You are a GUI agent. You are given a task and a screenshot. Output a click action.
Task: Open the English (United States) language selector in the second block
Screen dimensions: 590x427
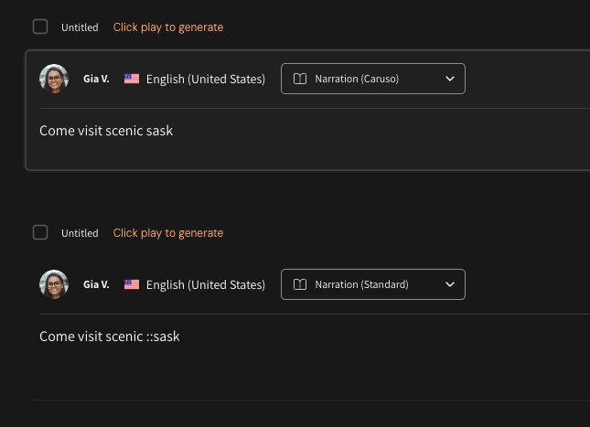click(205, 284)
